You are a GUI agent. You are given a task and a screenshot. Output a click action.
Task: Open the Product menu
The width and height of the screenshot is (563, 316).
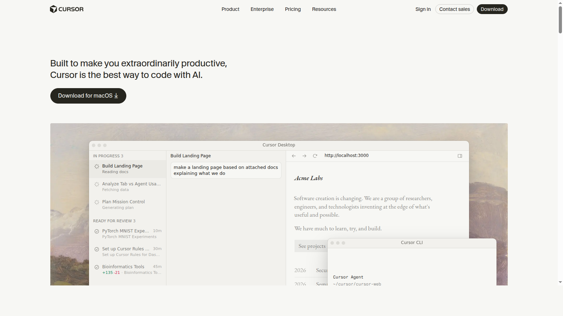tap(230, 9)
